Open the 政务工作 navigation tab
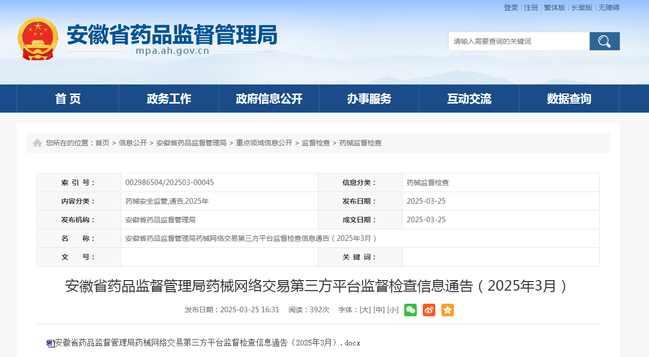This screenshot has width=649, height=357. [x=169, y=99]
